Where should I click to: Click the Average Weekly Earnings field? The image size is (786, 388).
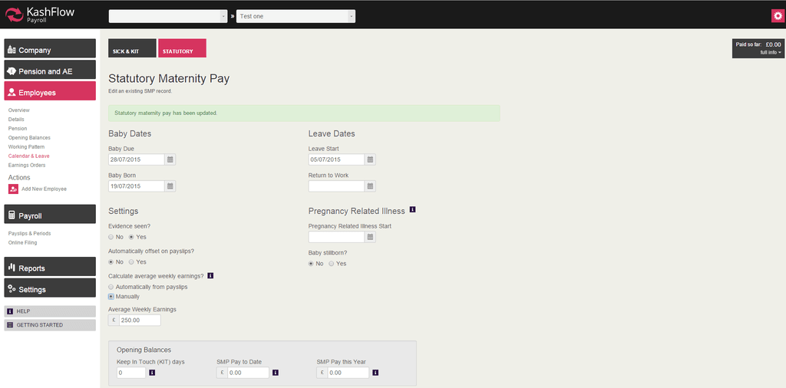pyautogui.click(x=140, y=321)
